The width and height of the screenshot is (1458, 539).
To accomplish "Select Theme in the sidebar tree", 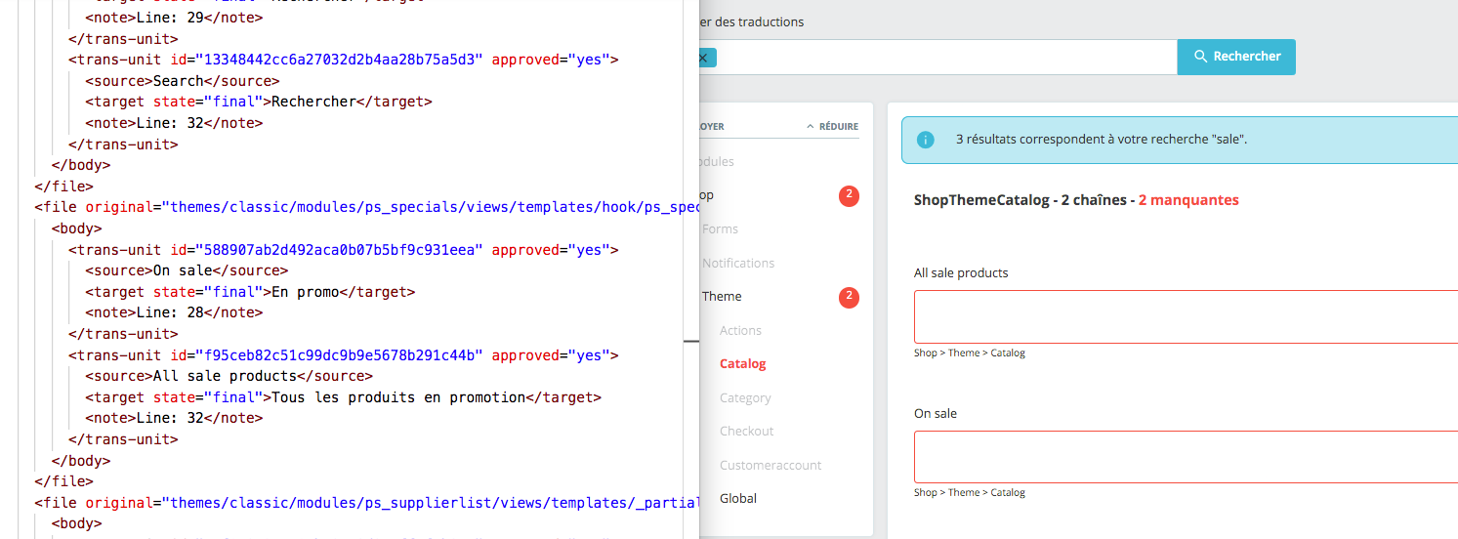I will tap(722, 296).
